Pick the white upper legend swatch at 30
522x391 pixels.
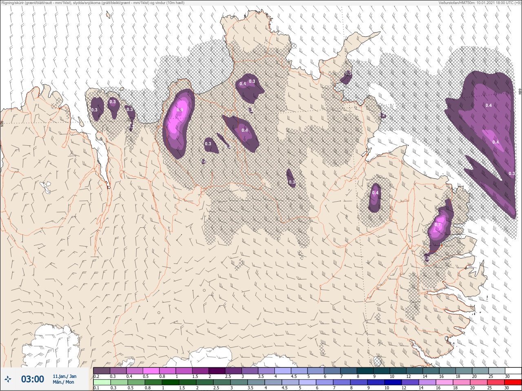coord(513,371)
